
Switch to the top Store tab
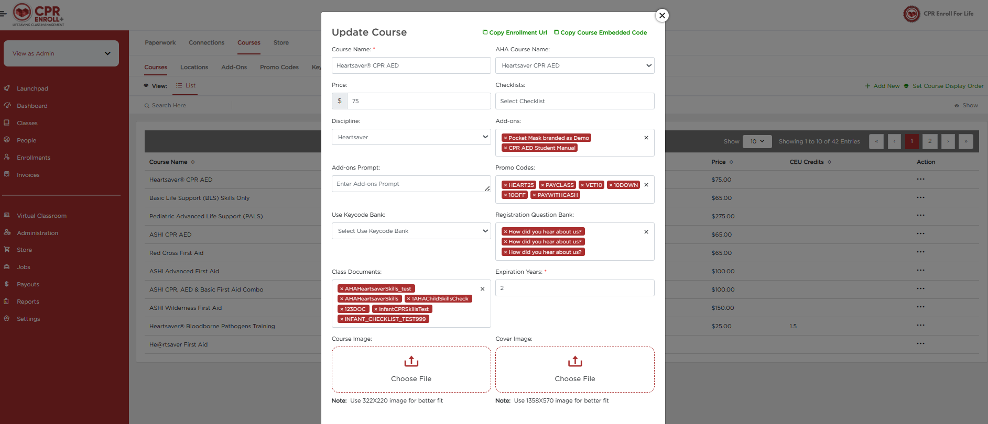[x=281, y=42]
